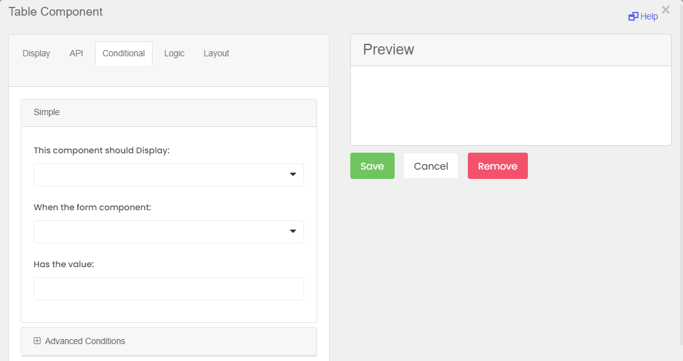Viewport: 683px width, 361px height.
Task: Click the Cancel button
Action: click(x=431, y=166)
